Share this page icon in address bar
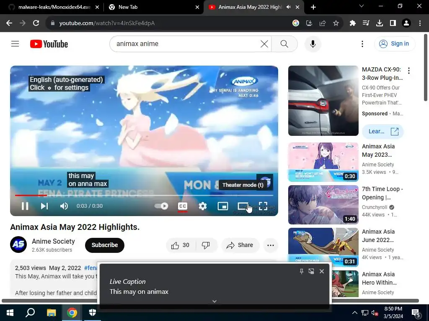The width and height of the screenshot is (429, 321). [x=323, y=23]
